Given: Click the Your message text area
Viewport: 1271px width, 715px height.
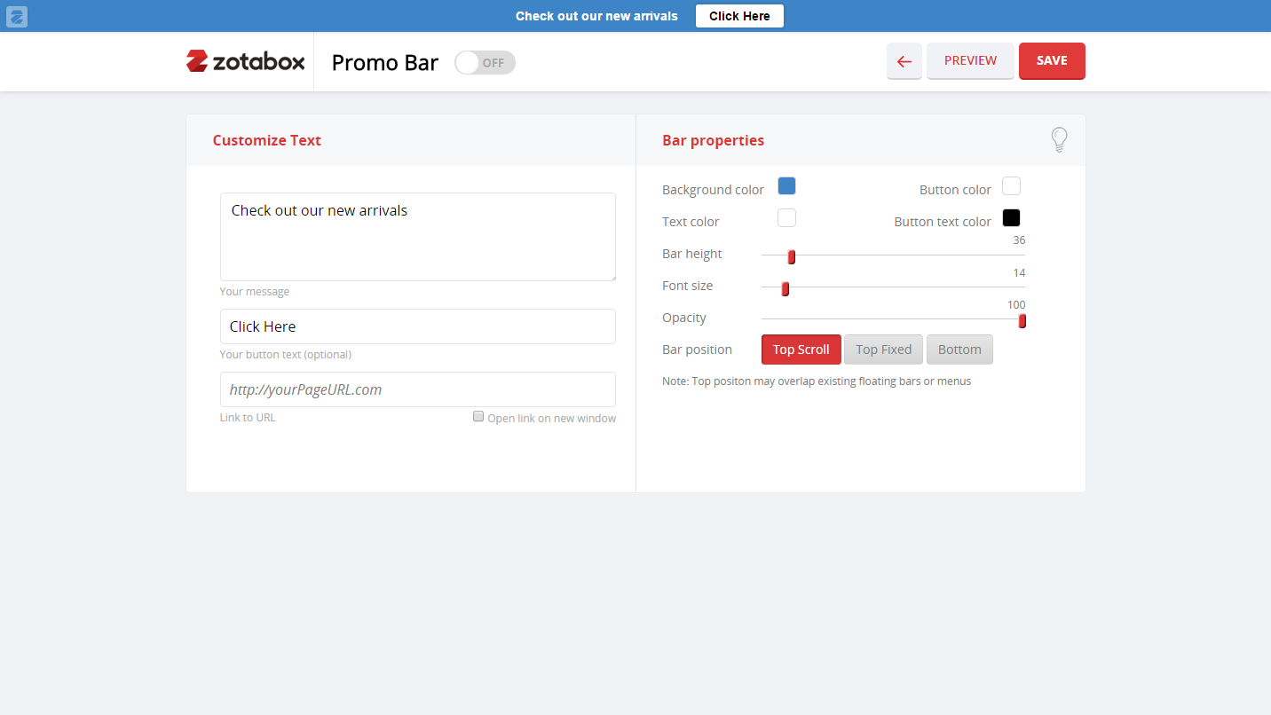Looking at the screenshot, I should tap(417, 236).
